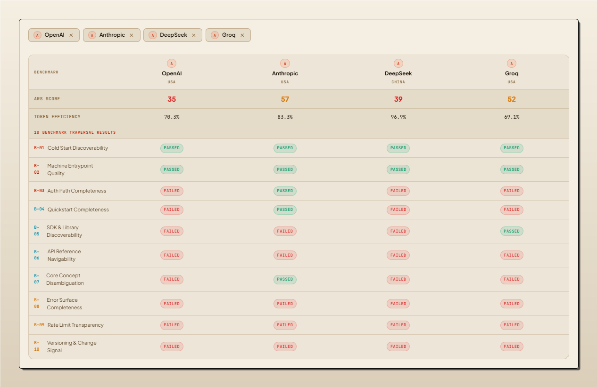Select the Anthropic column header name
Screen dimensions: 597x387
[285, 73]
